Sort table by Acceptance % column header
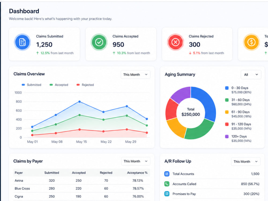Image resolution: width=268 pixels, height=201 pixels. (137, 173)
